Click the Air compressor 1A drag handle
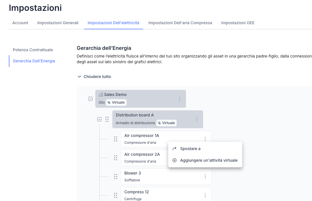 pyautogui.click(x=116, y=139)
